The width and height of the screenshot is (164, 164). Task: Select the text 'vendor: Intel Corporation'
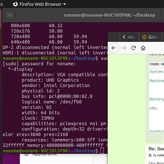coord(56,85)
